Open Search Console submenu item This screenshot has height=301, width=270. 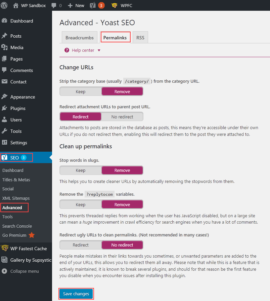click(17, 226)
